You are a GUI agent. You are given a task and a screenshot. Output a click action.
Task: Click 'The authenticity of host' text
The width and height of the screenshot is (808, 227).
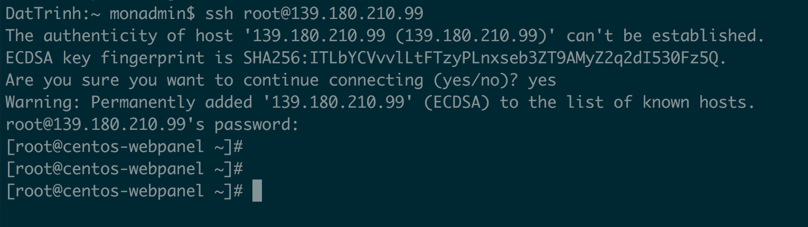(119, 36)
